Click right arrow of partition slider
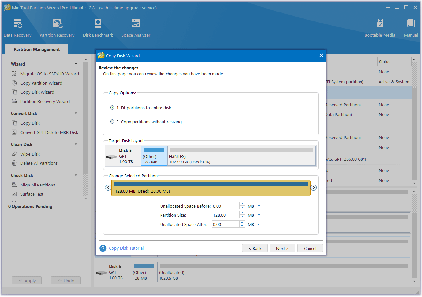 coord(314,187)
